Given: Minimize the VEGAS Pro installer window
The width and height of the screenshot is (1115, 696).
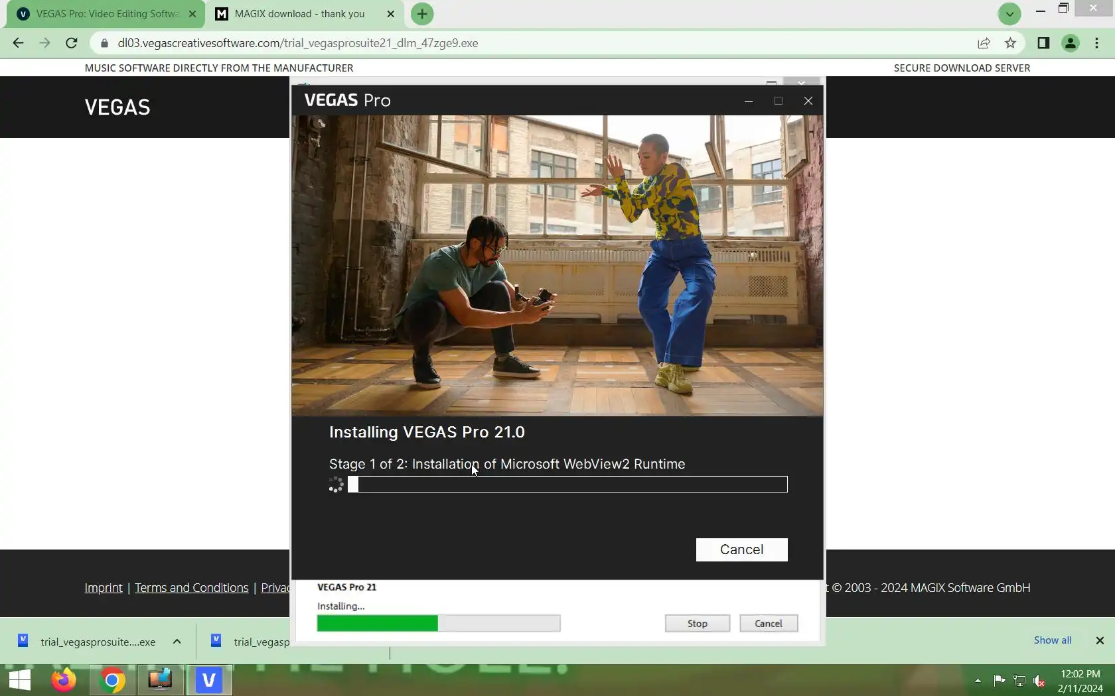Looking at the screenshot, I should tap(749, 101).
